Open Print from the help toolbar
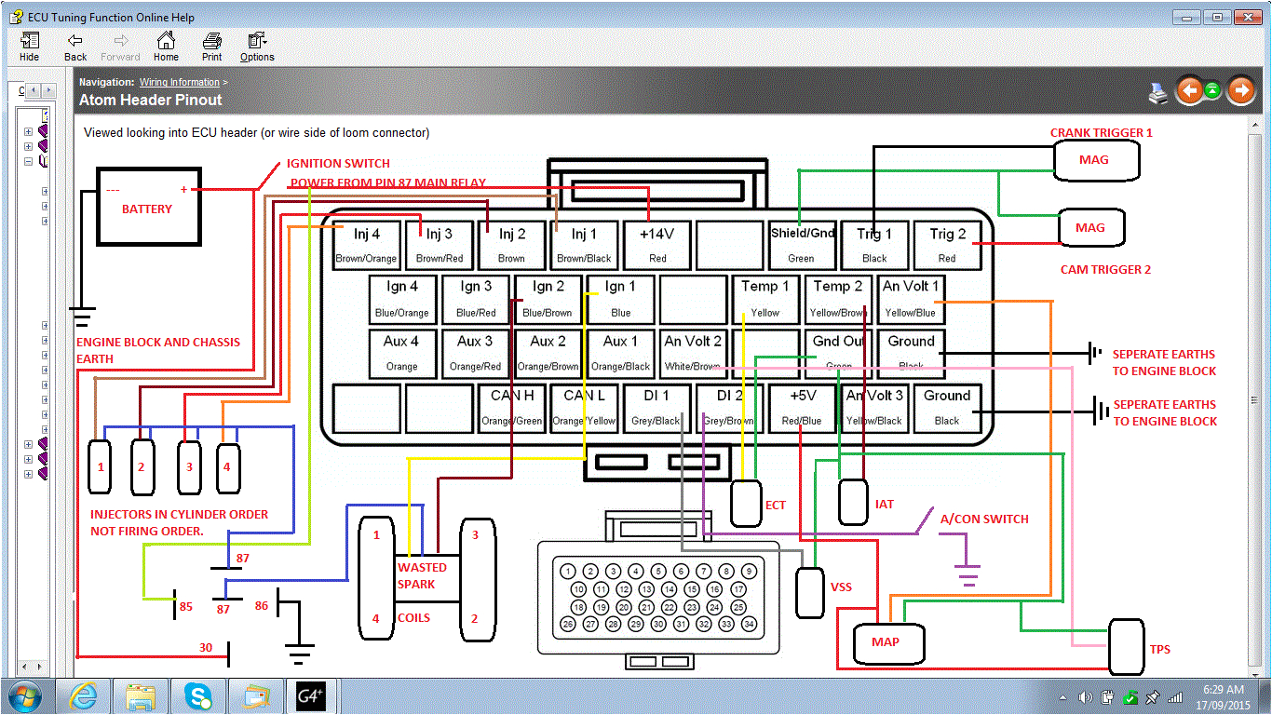Viewport: 1272px width, 715px height. (211, 43)
